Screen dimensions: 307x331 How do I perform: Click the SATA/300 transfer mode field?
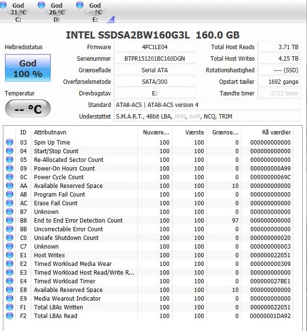click(155, 82)
